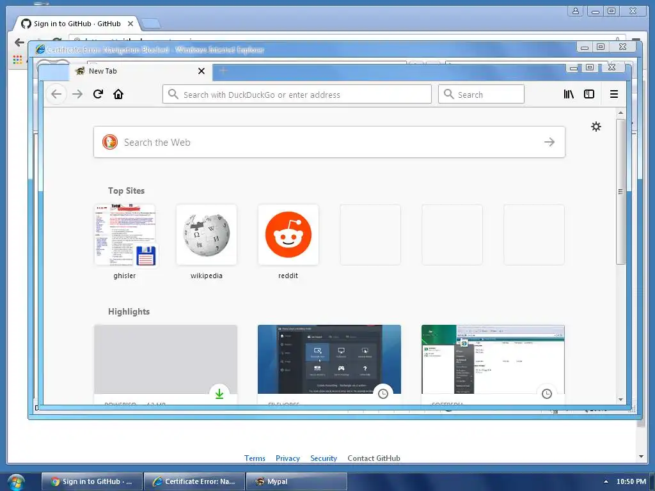Click the DuckDuckGo logo icon
Viewport: 655px width, 491px height.
pyautogui.click(x=110, y=142)
